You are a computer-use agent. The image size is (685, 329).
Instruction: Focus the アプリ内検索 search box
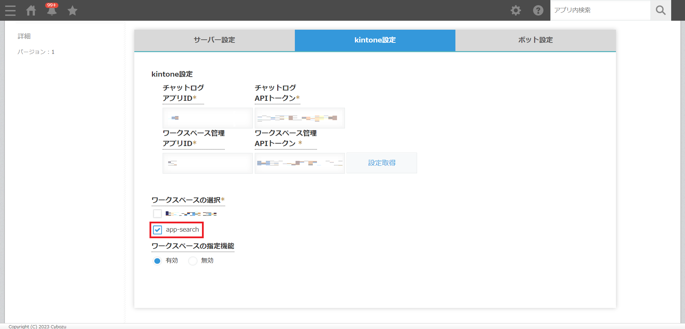600,10
